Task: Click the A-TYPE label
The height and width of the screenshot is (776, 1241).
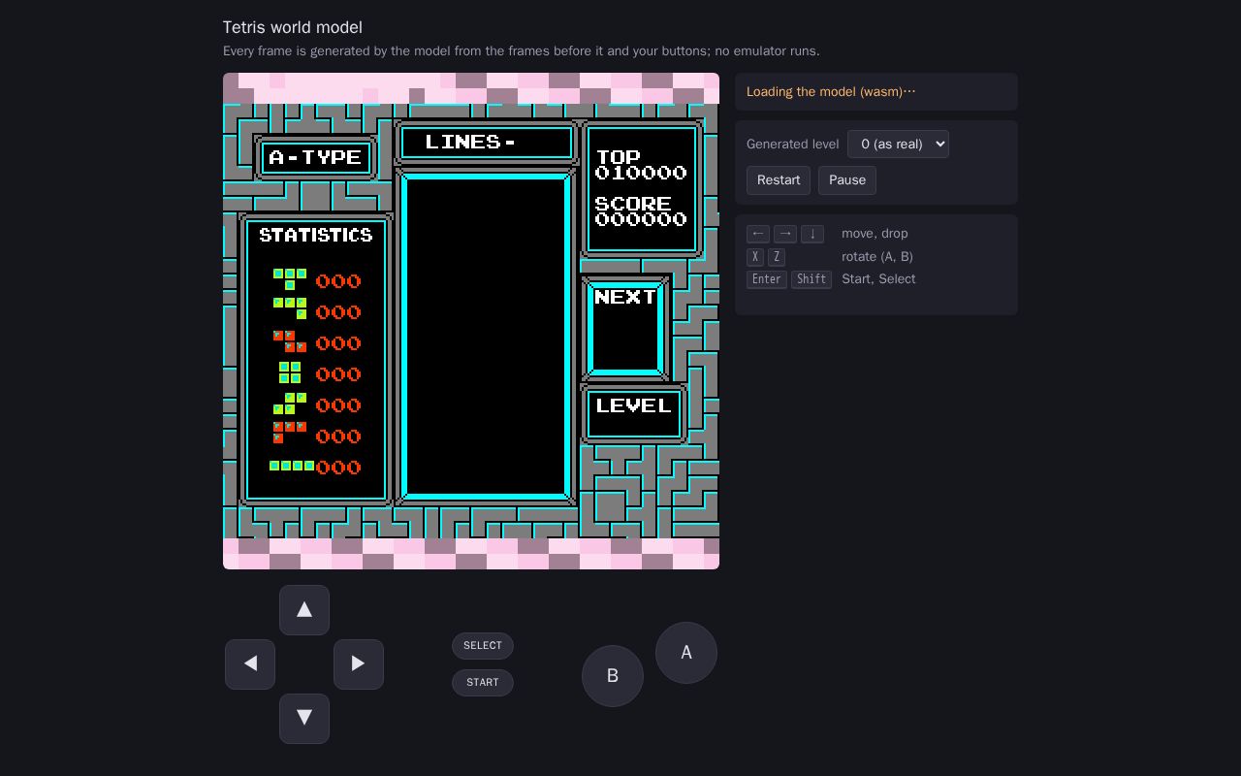Action: point(316,157)
